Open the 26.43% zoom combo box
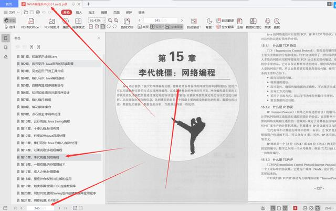Image resolution: width=336 pixels, height=211 pixels. coord(97,20)
